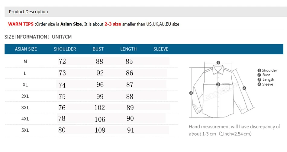Click the shirt pocket in diagram

point(225,87)
